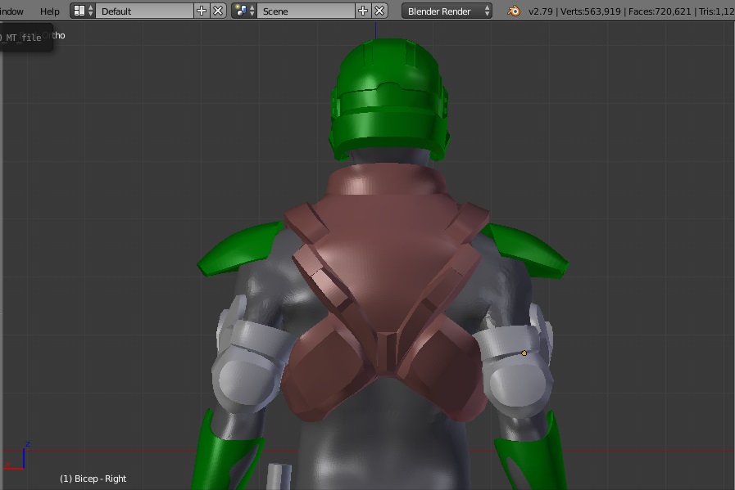Select the grey cylinder below the torso
The height and width of the screenshot is (490, 735).
point(279,476)
